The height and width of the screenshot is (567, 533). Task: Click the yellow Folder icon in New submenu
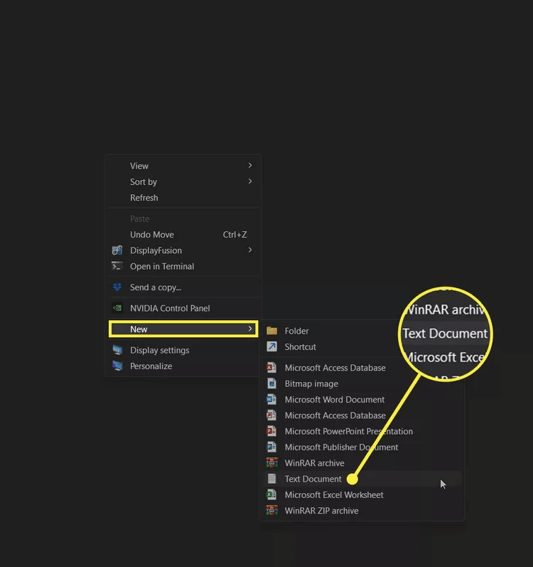tap(271, 331)
